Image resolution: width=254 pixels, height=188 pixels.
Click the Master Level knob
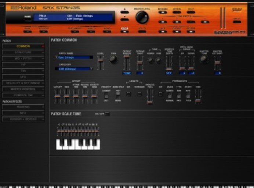pyautogui.click(x=142, y=17)
